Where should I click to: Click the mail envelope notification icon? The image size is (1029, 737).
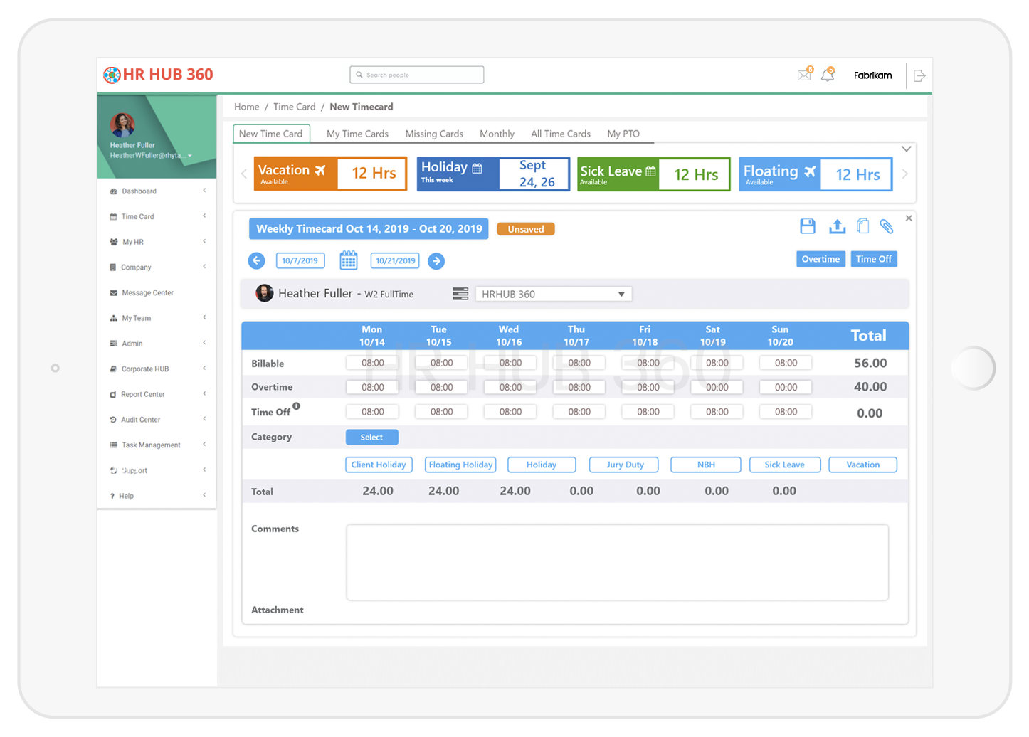click(804, 74)
